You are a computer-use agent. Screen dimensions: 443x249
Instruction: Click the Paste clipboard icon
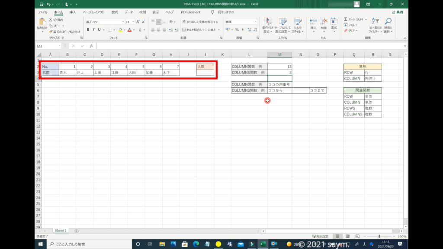click(x=42, y=22)
